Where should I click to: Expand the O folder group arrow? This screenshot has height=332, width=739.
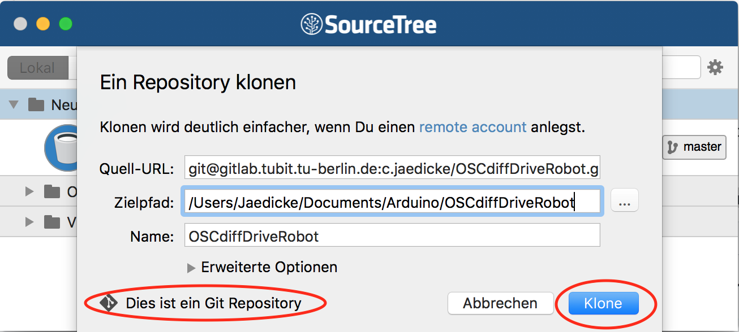(x=29, y=192)
